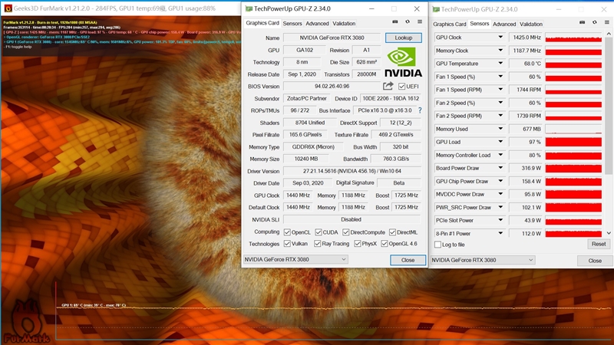Image resolution: width=614 pixels, height=345 pixels.
Task: Switch to Validation tab in front GPU-Z
Action: (x=344, y=24)
